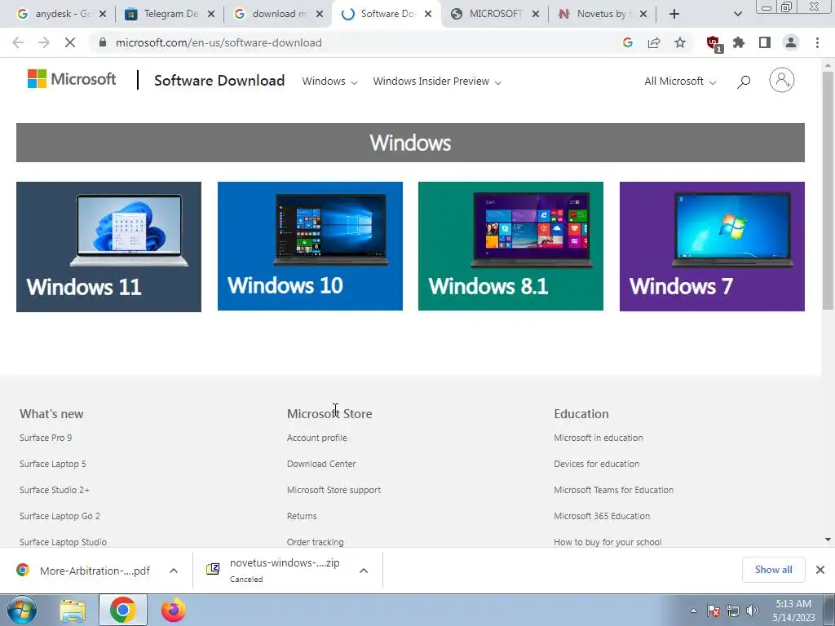Expand the Windows dropdown menu
Viewport: 835px width, 626px height.
tap(329, 82)
